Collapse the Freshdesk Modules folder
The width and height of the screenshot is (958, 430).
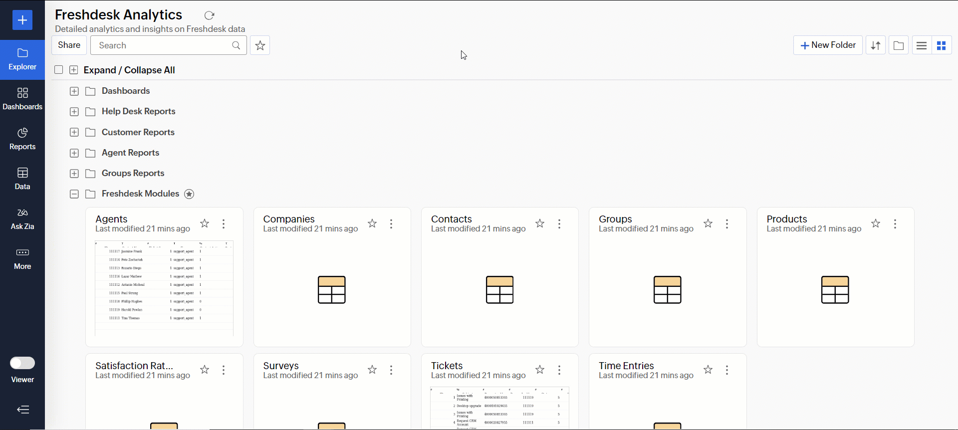click(74, 194)
